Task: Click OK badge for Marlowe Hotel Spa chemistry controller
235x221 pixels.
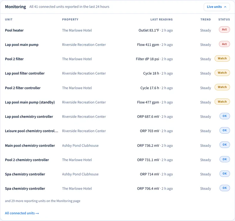Action: coord(224,188)
